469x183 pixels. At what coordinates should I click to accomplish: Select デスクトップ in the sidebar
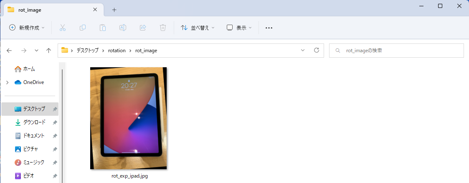(x=30, y=109)
